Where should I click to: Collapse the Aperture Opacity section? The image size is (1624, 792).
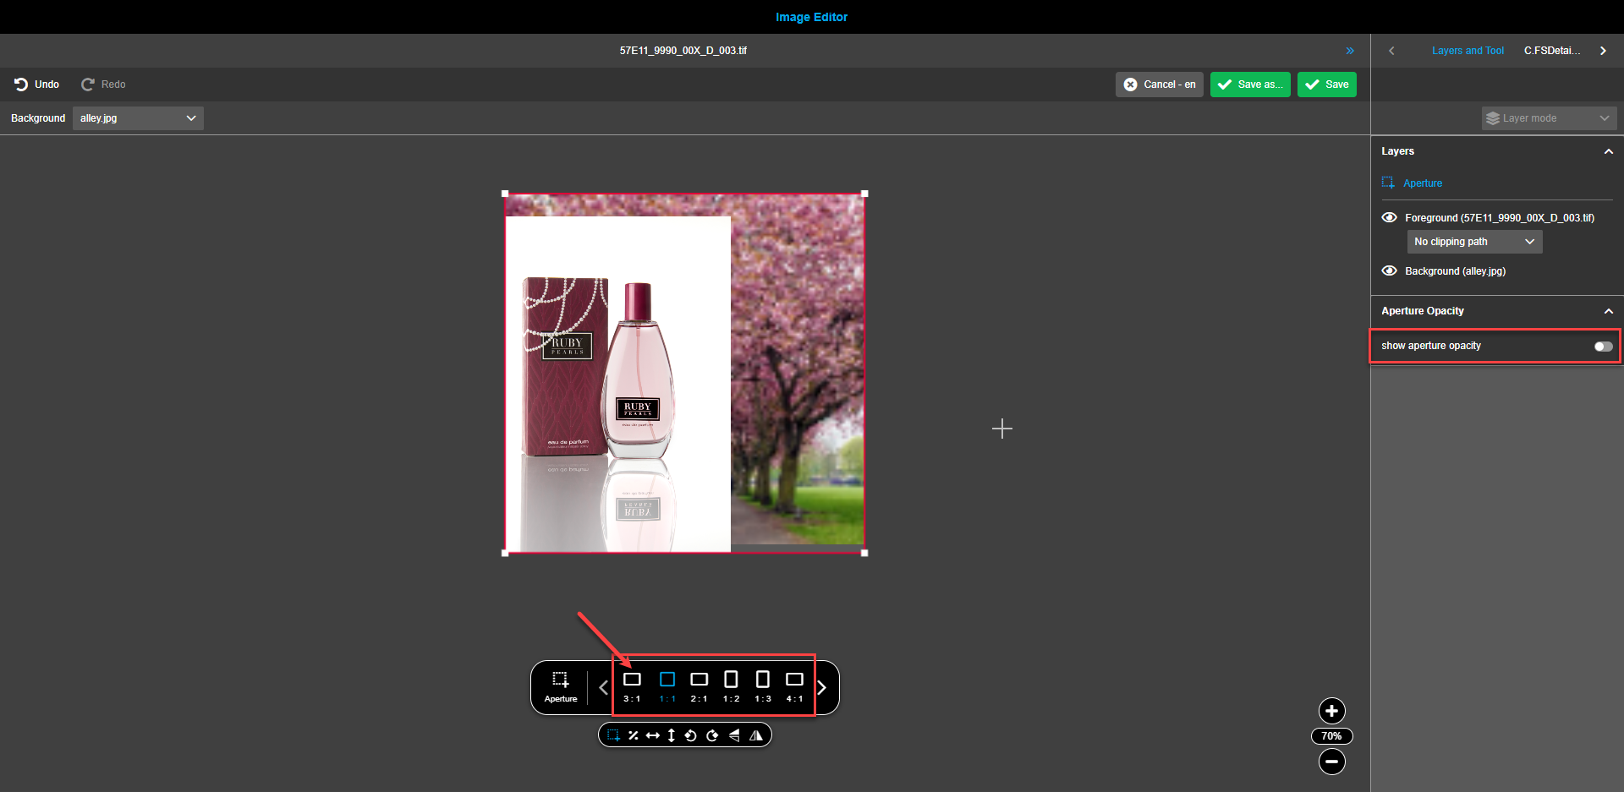(x=1608, y=311)
